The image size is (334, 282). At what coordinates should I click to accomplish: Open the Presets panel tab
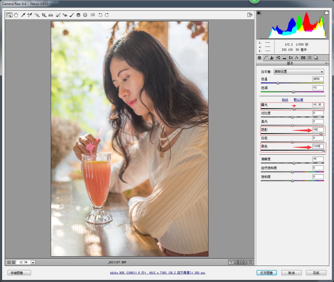coord(309,58)
